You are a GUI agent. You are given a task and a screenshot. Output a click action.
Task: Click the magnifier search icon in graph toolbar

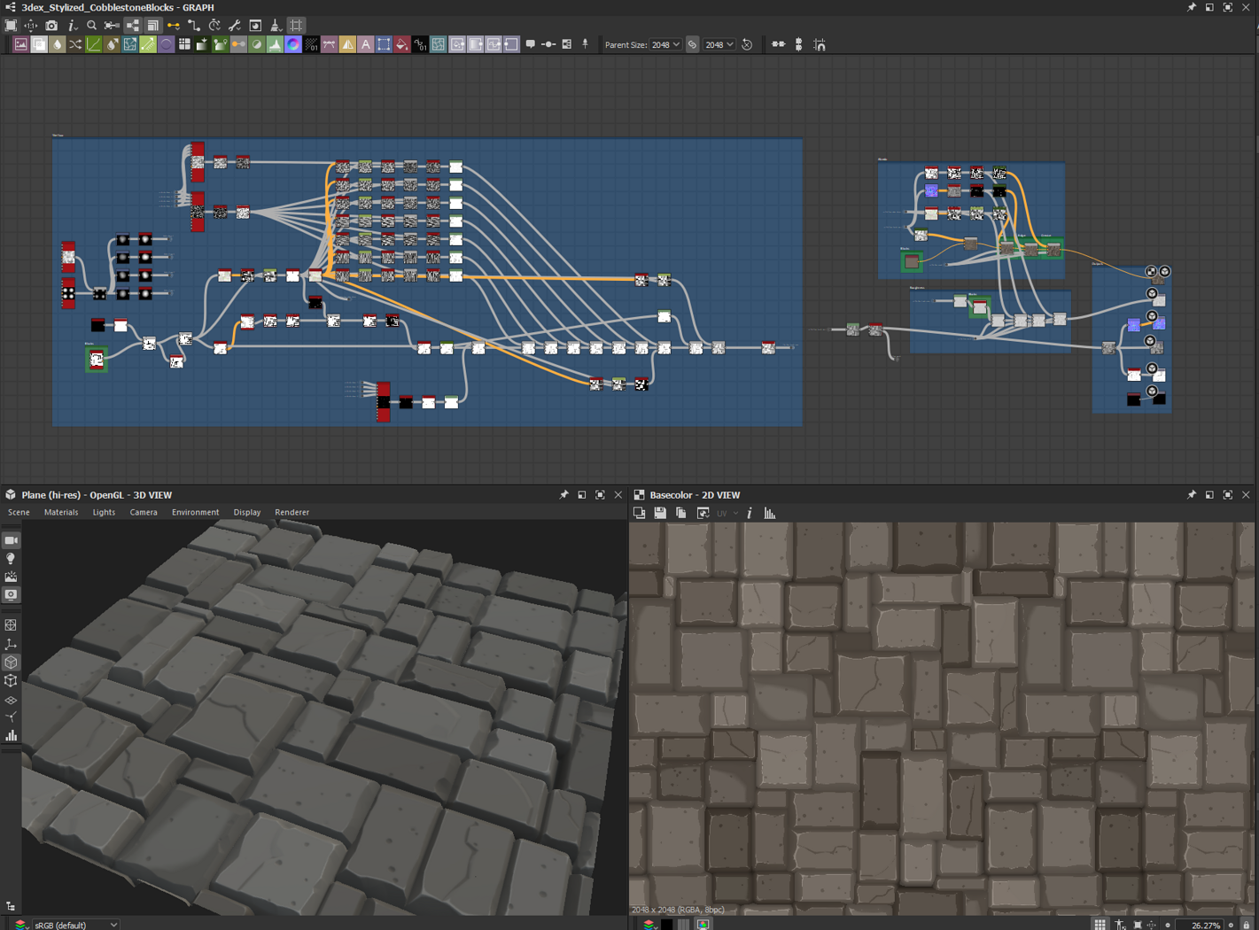[91, 26]
